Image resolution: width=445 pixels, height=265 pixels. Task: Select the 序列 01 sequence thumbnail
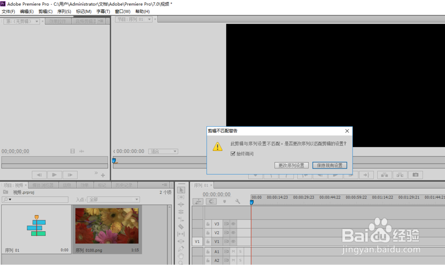tap(36, 226)
